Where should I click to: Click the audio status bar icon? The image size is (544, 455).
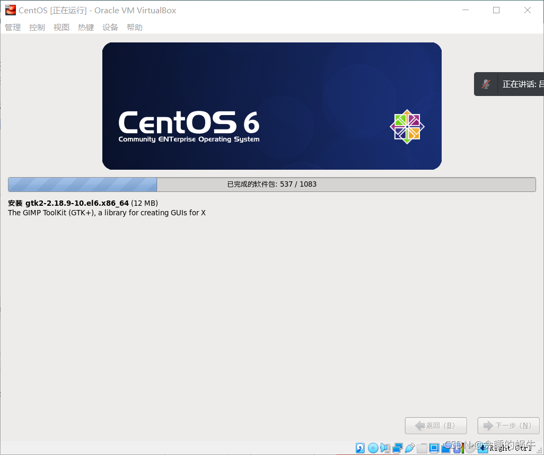point(385,448)
